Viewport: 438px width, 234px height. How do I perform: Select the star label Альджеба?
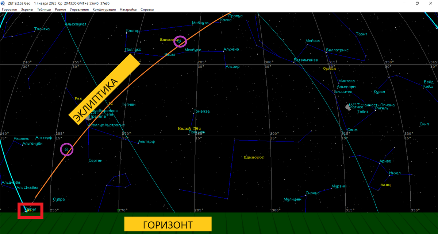tap(11, 183)
